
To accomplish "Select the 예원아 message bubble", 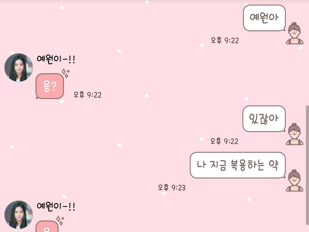I will click(264, 18).
